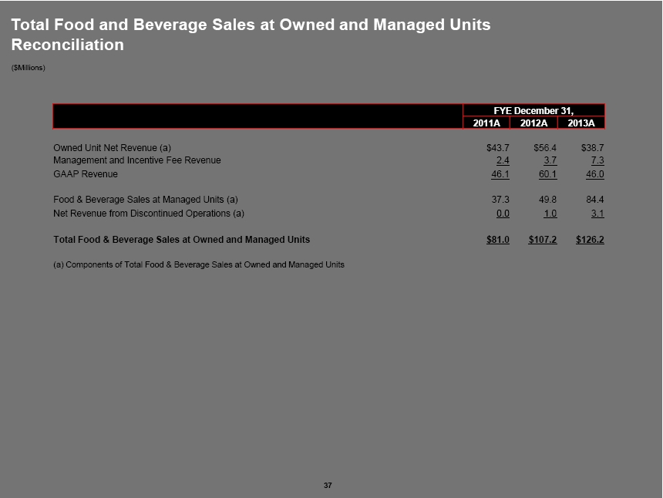Click the $126.2 total for 2013A
Image resolution: width=663 pixels, height=498 pixels.
590,240
